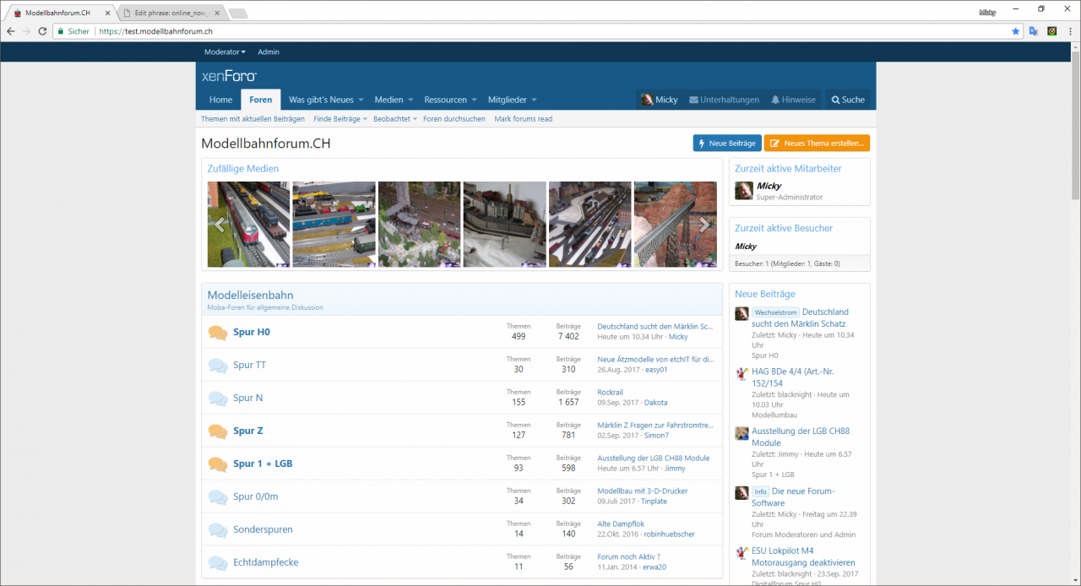Click the Google Translate extension icon
This screenshot has height=586, width=1081.
(x=1034, y=31)
